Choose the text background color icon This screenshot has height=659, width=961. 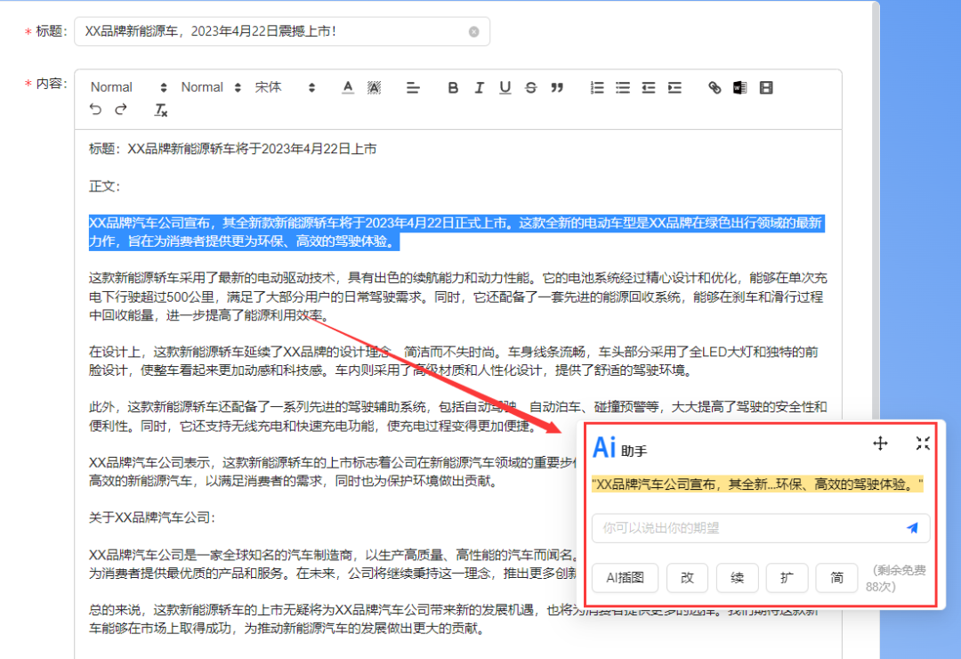coord(374,87)
